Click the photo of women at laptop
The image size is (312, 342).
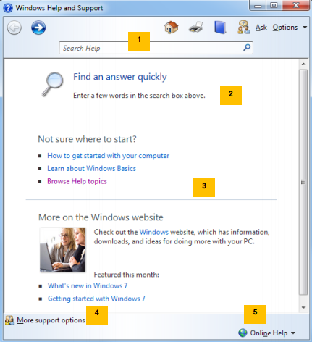(x=62, y=249)
